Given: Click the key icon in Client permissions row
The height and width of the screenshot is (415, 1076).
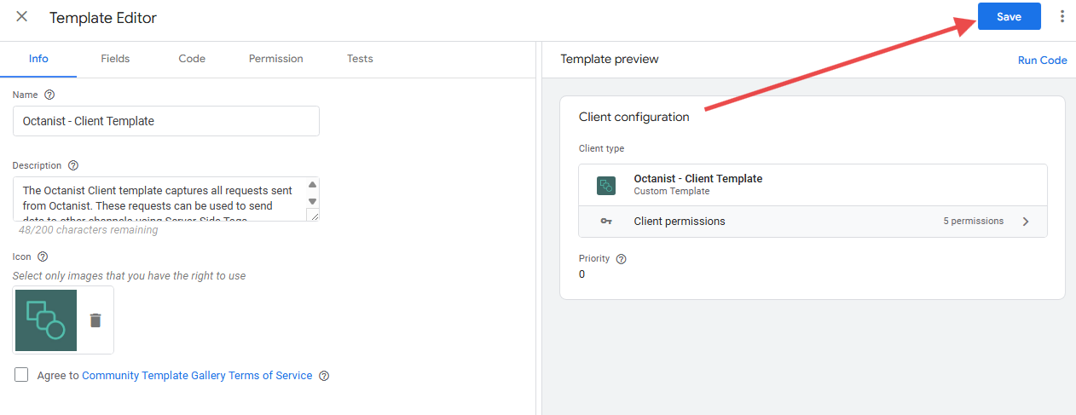Looking at the screenshot, I should pyautogui.click(x=606, y=222).
